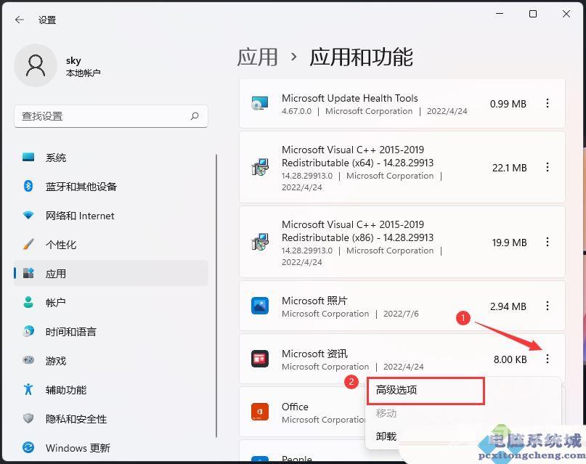The image size is (586, 464).
Task: Click the 查找设置 search field
Action: point(111,116)
